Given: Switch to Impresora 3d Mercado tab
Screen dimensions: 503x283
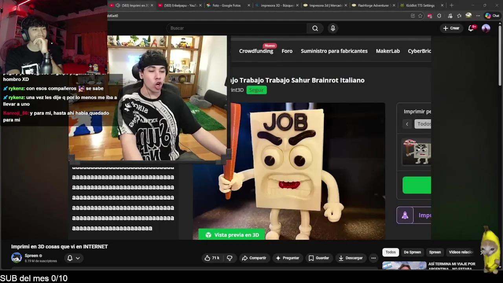Looking at the screenshot, I should 326,6.
